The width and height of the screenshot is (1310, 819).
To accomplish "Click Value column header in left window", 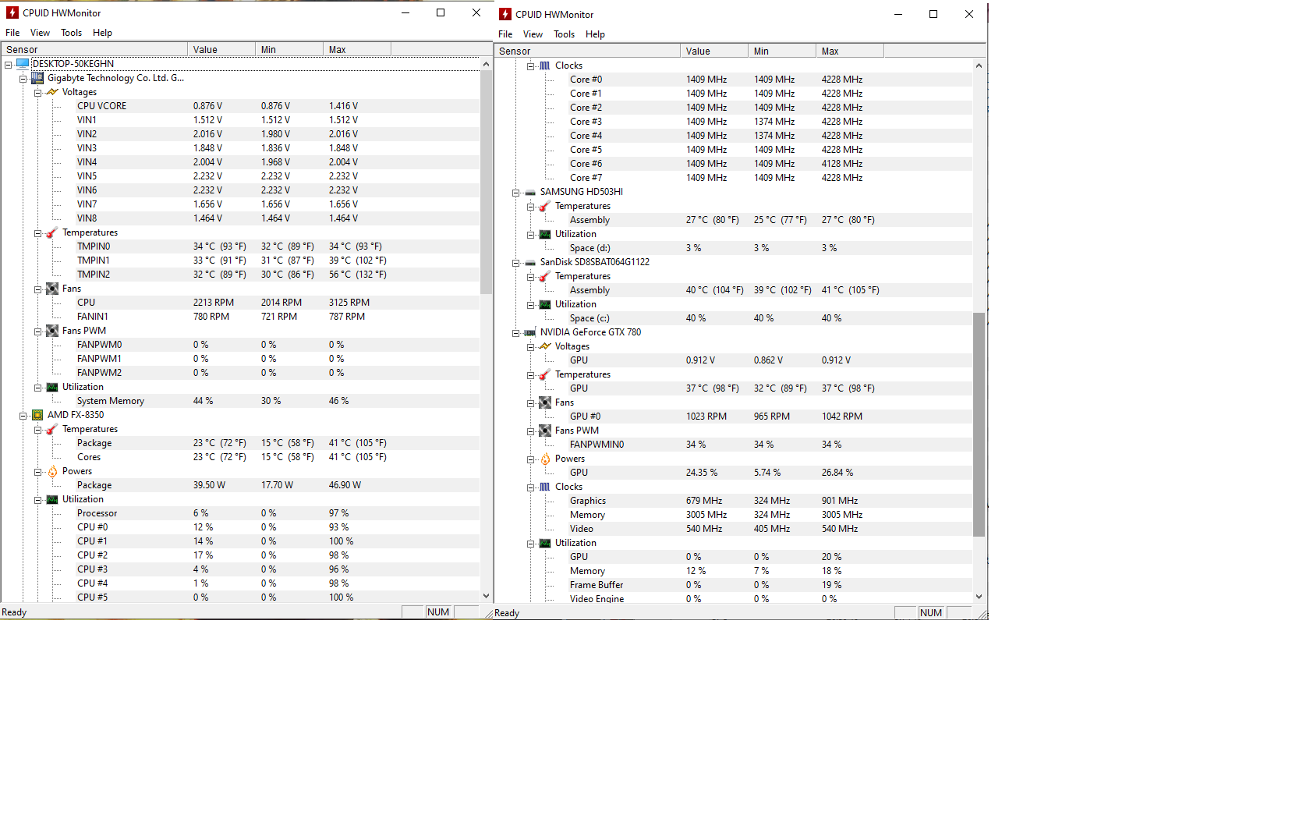I will tap(221, 49).
